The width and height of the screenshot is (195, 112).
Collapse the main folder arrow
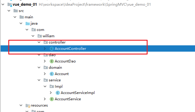click(x=15, y=17)
